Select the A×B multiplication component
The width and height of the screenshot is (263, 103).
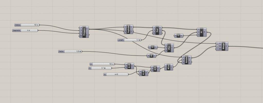[129, 66]
